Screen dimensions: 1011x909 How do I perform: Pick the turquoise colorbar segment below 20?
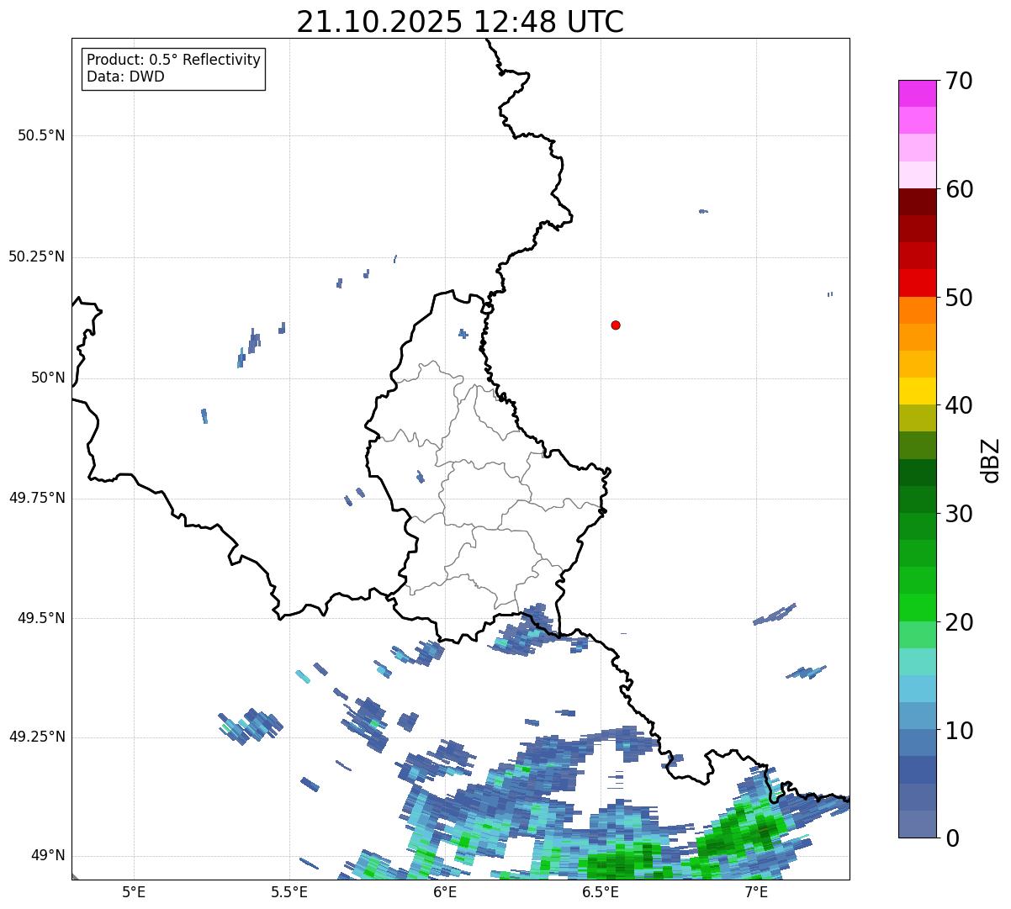tap(917, 662)
